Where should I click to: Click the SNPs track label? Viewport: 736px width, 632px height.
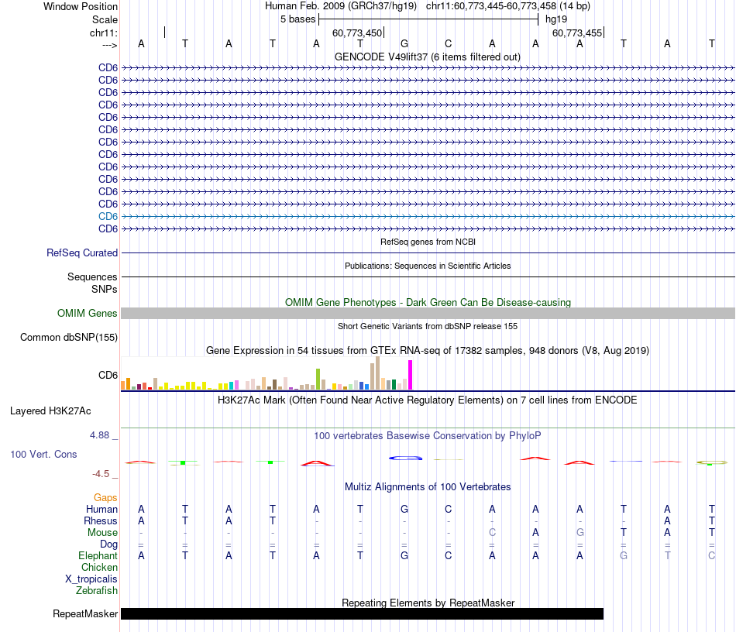(x=105, y=289)
